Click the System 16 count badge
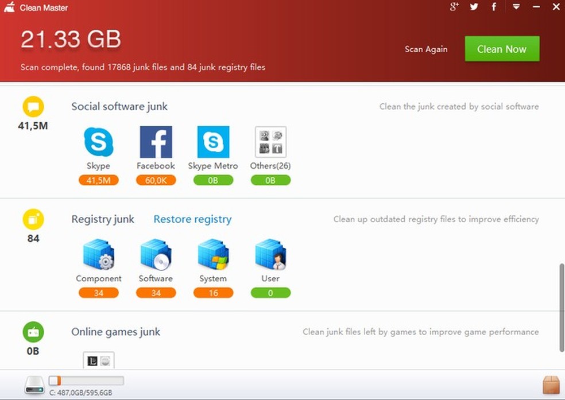This screenshot has height=400, width=565. coord(213,293)
